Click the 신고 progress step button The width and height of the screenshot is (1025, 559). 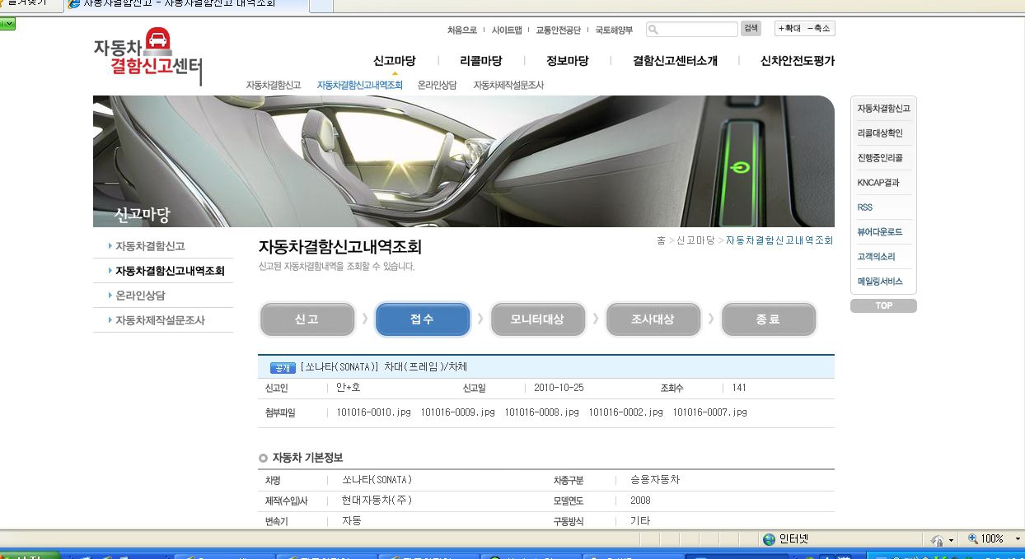307,319
